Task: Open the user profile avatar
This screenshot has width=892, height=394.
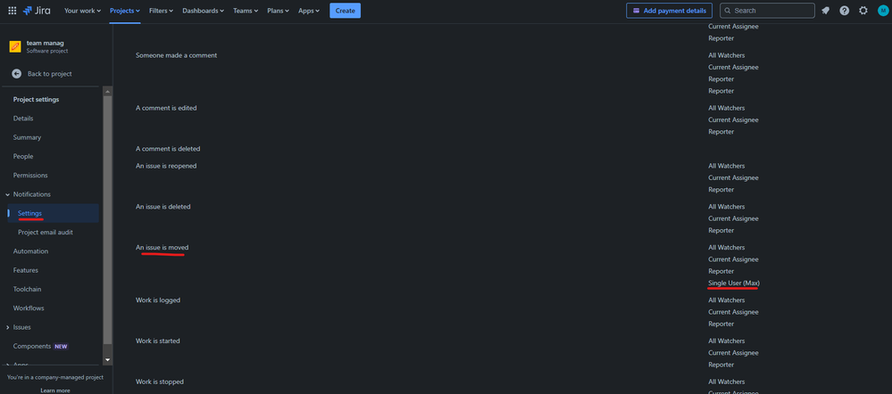Action: point(882,10)
